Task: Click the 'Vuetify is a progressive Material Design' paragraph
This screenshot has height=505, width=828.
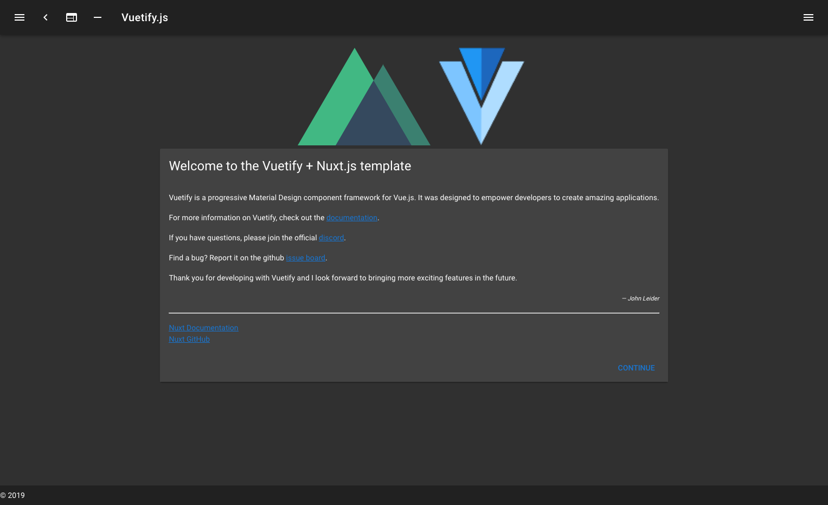Action: [x=414, y=197]
